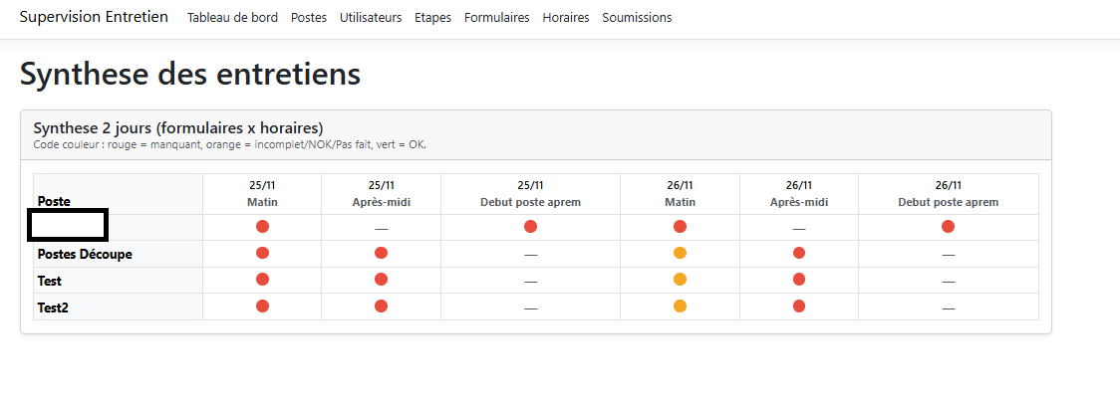The image size is (1120, 409).
Task: Select Horaires in the navigation bar
Action: (565, 18)
